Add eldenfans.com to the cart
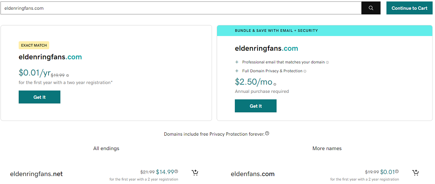The width and height of the screenshot is (435, 184). click(415, 173)
